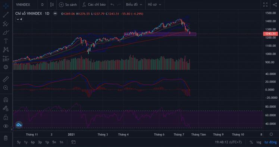Select the brush drawing tool
This screenshot has width=279, height=147.
pyautogui.click(x=6, y=33)
